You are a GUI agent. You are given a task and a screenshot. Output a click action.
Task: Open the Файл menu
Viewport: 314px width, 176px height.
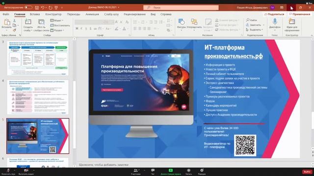point(6,14)
